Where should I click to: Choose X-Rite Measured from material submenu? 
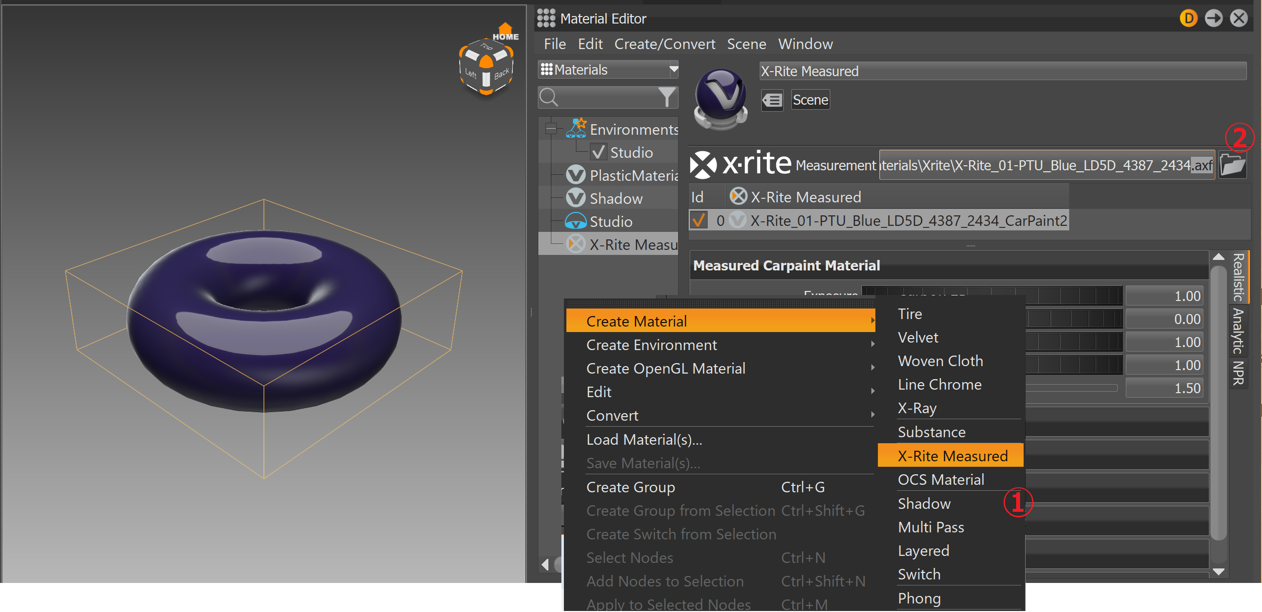[952, 456]
